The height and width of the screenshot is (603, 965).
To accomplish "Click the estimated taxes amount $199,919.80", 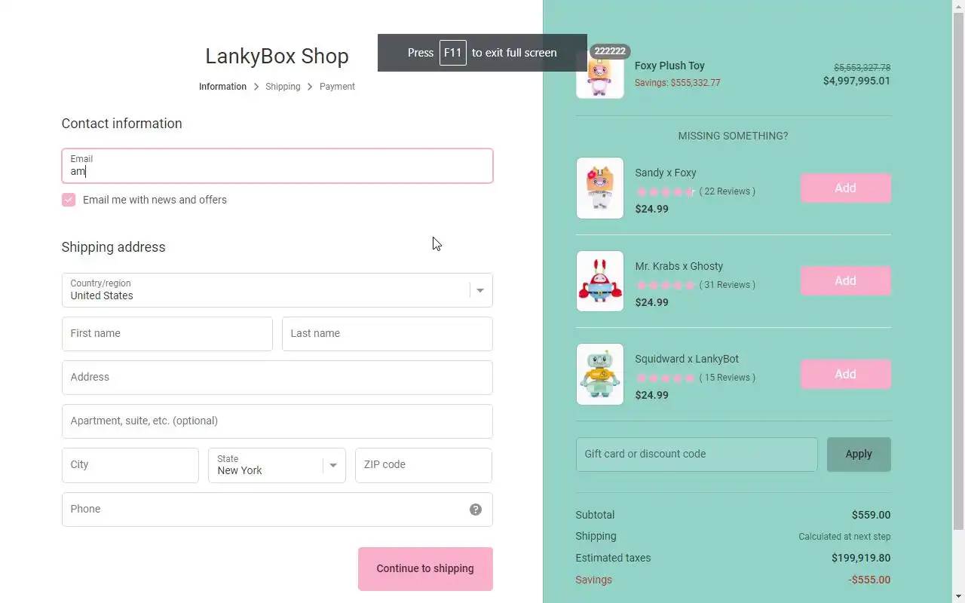I will 861,559.
